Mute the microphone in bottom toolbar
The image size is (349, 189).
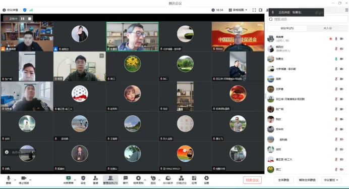pyautogui.click(x=9, y=180)
